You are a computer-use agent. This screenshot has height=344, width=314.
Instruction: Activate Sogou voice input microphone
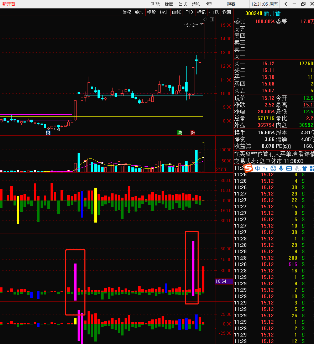click(281, 168)
